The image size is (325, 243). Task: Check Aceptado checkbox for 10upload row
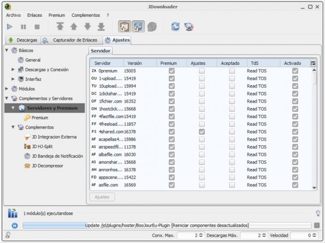[x=232, y=86]
